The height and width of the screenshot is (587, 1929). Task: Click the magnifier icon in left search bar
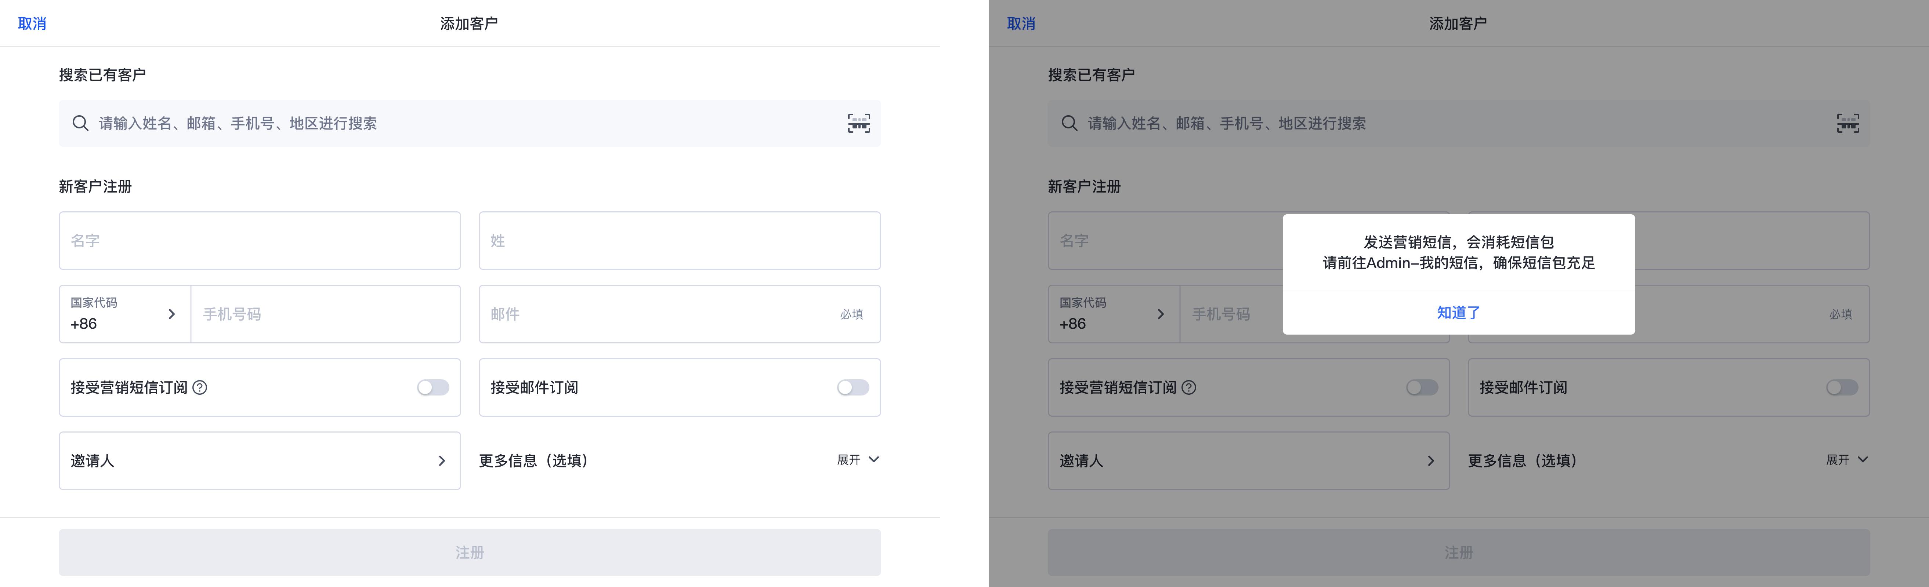click(x=80, y=124)
